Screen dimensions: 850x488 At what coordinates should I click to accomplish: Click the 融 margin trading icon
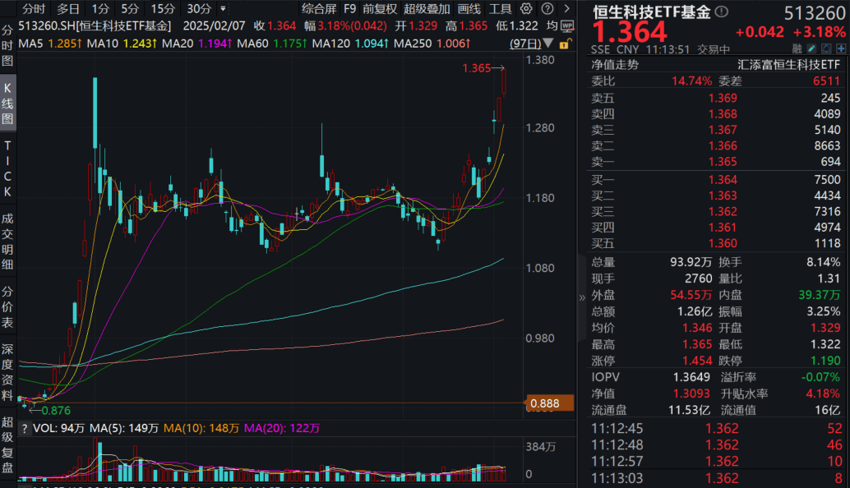796,48
